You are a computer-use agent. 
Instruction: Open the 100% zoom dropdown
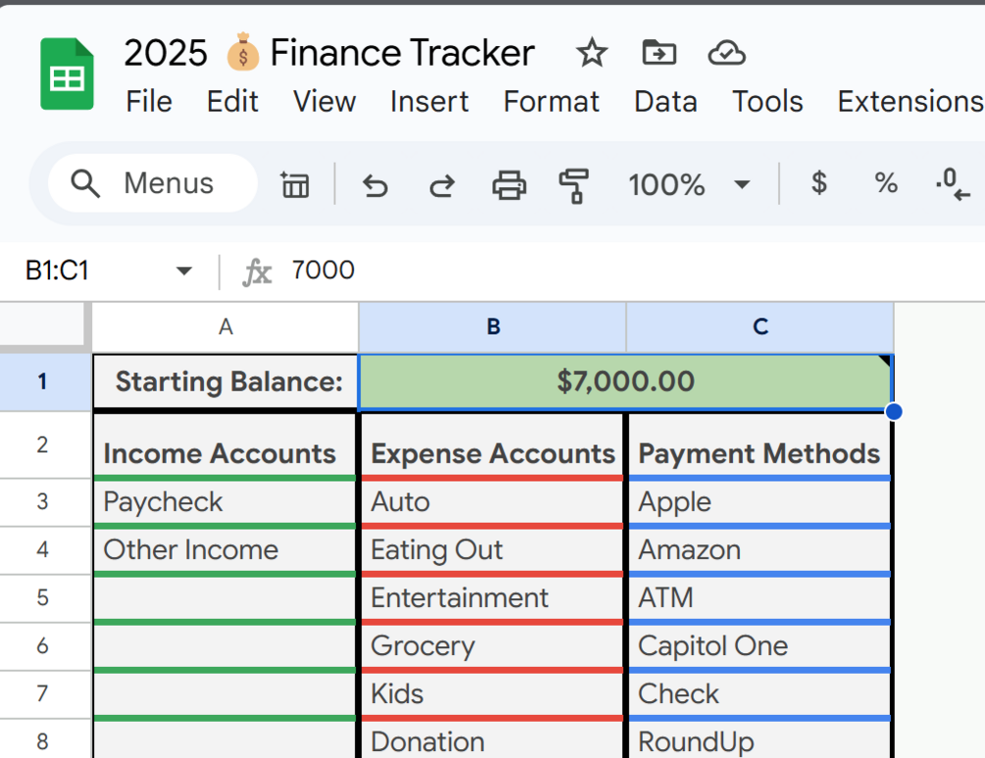click(689, 184)
